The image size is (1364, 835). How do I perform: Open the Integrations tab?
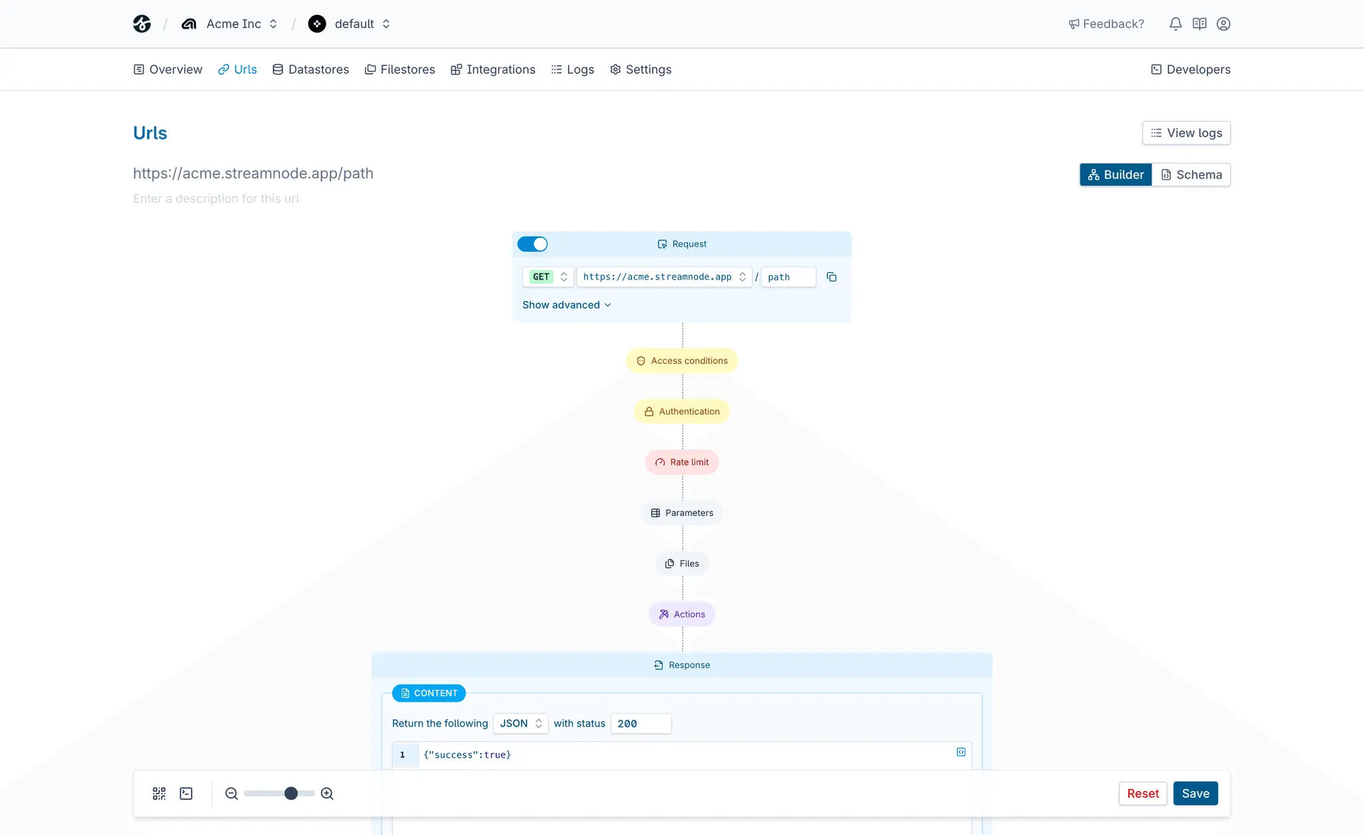493,69
